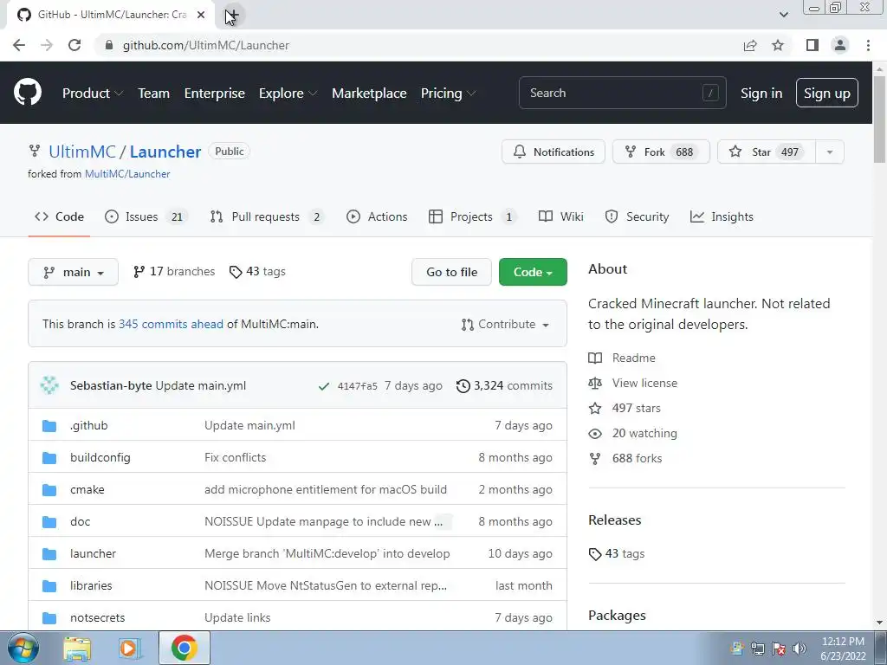Viewport: 887px width, 665px height.
Task: Open the Chrome profile avatar icon
Action: click(840, 45)
